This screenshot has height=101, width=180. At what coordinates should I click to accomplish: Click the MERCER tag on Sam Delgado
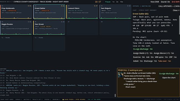click(x=103, y=11)
